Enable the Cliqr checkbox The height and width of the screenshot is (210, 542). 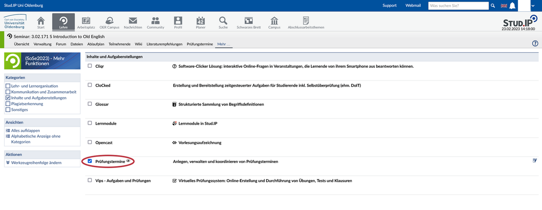[90, 66]
